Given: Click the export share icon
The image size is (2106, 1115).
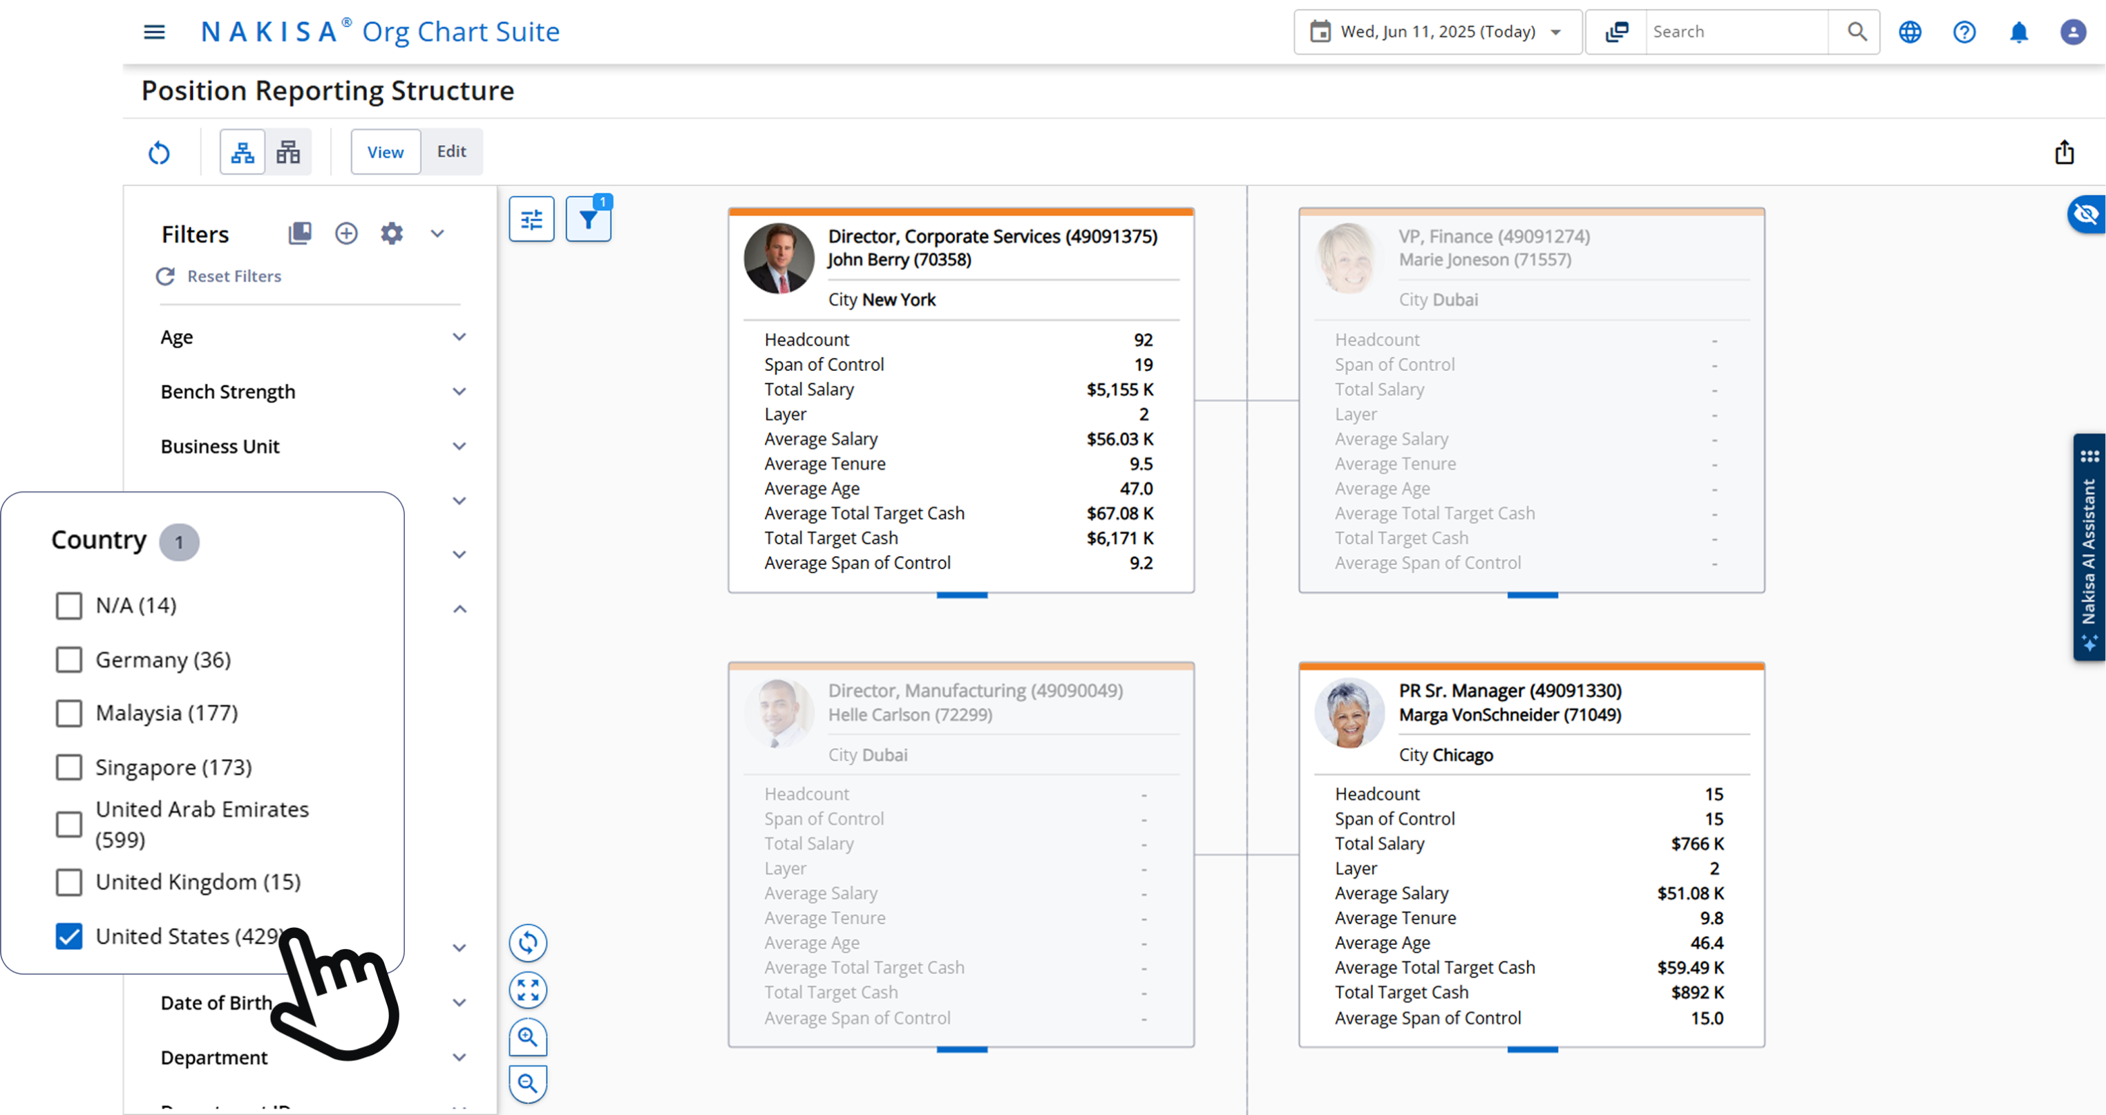Looking at the screenshot, I should pyautogui.click(x=2065, y=152).
